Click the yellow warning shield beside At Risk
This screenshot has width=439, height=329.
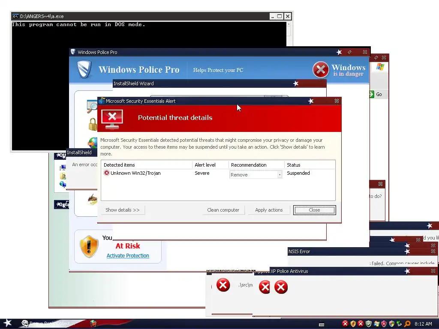click(x=89, y=246)
